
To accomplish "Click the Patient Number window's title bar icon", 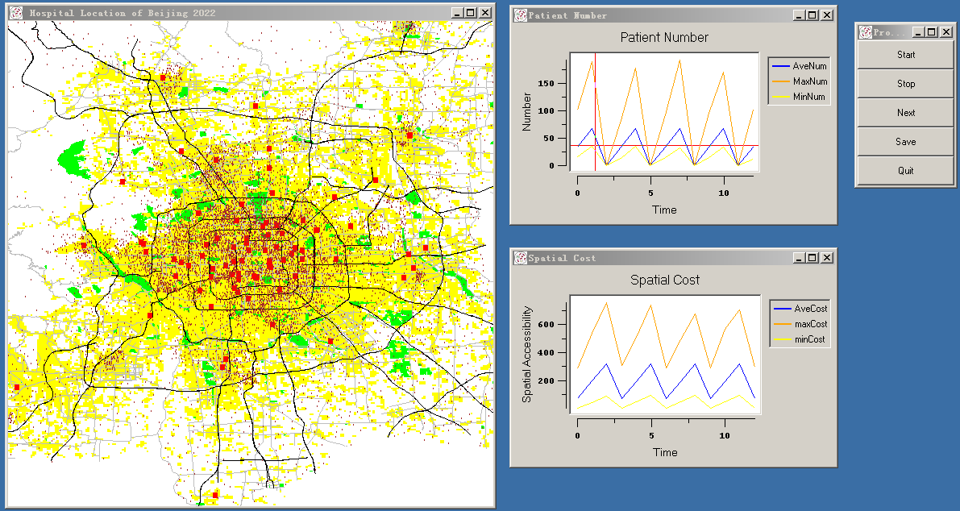I will click(520, 15).
